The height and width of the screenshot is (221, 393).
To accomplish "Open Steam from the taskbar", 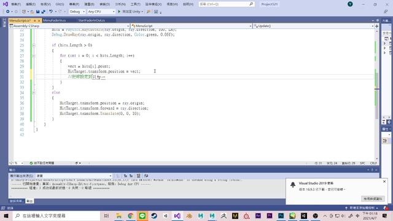I will 154,215.
